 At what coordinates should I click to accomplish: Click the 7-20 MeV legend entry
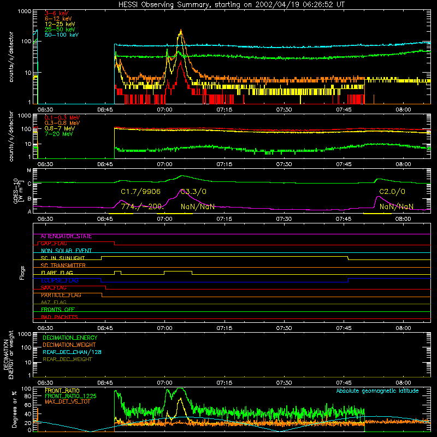tap(59, 134)
